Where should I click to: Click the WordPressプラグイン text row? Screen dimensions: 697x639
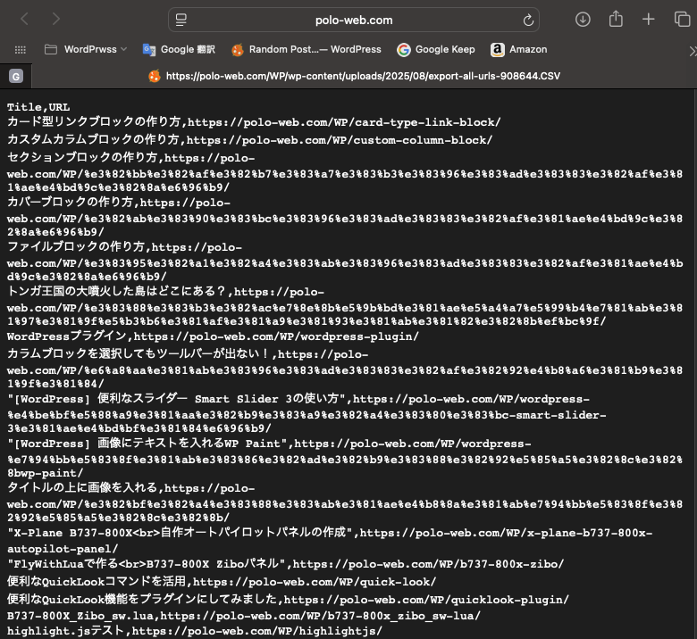click(68, 336)
